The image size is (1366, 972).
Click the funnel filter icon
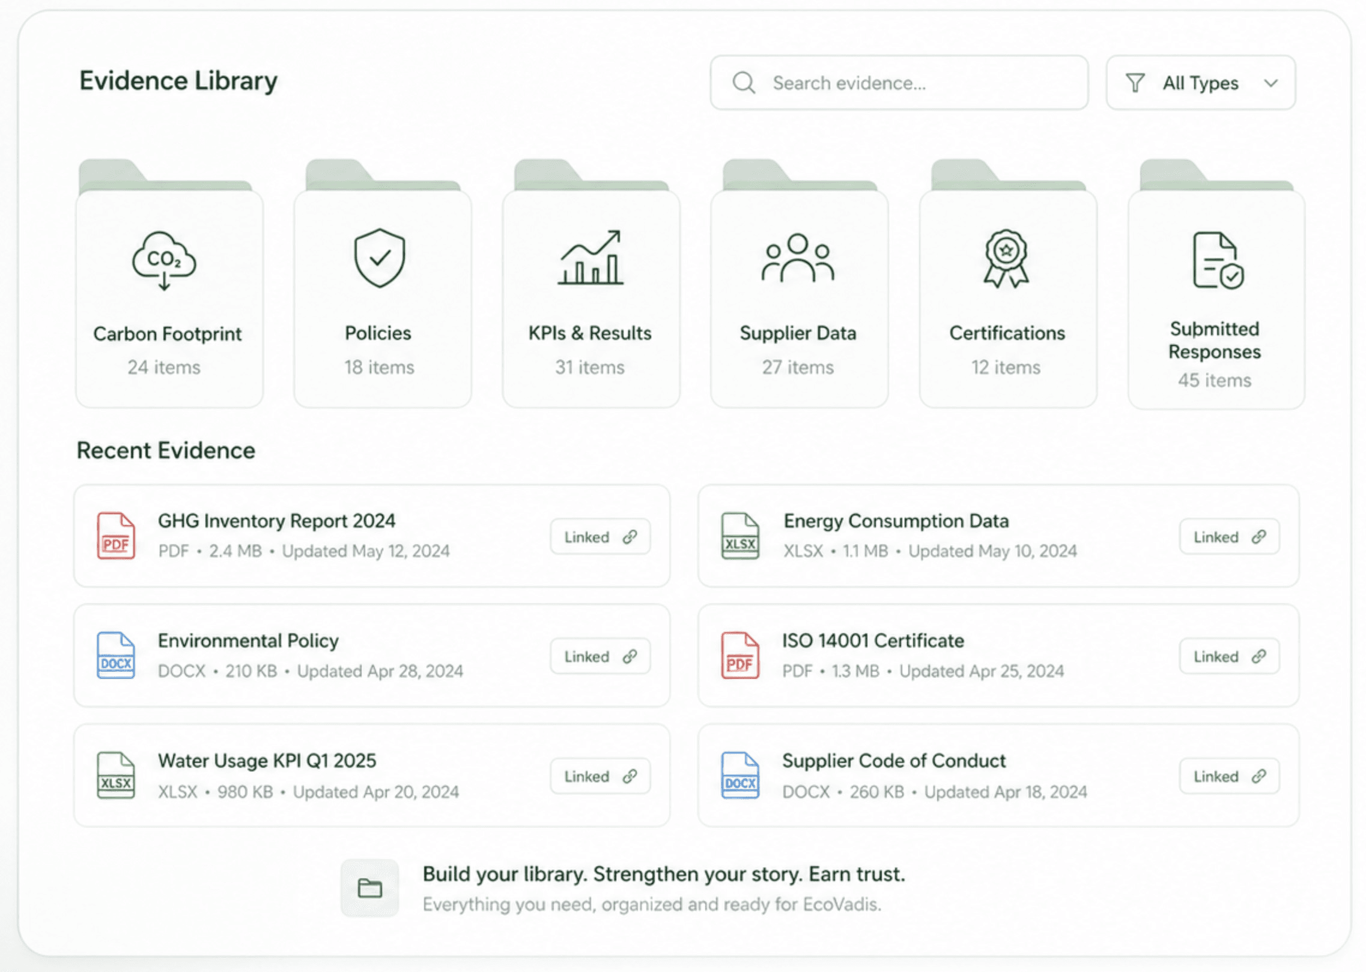pos(1135,83)
